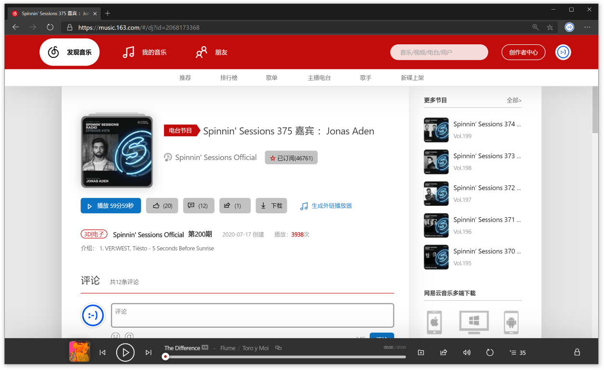Skip to next track in player

point(148,353)
